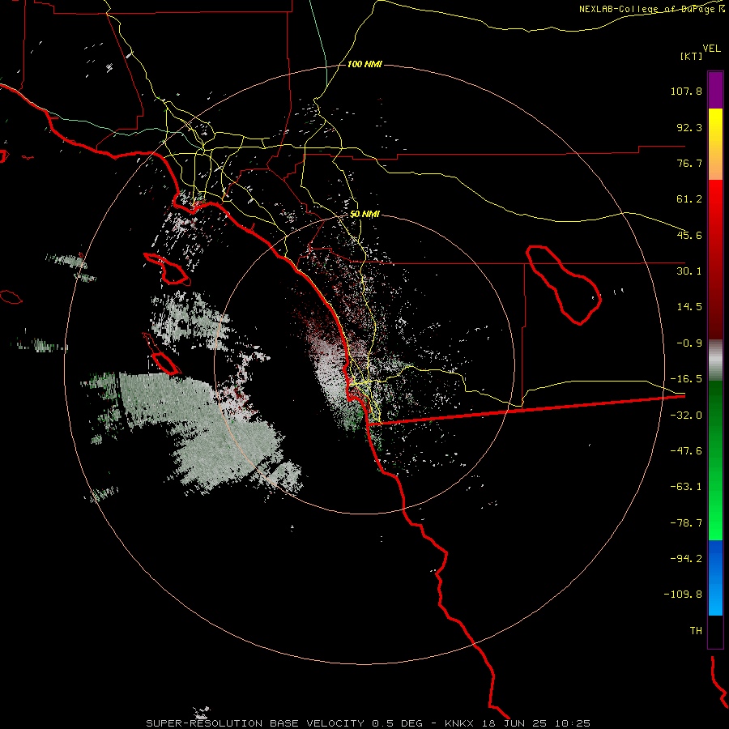Screen dimensions: 729x729
Task: Click the 50 NMI range ring label
Action: (x=364, y=215)
